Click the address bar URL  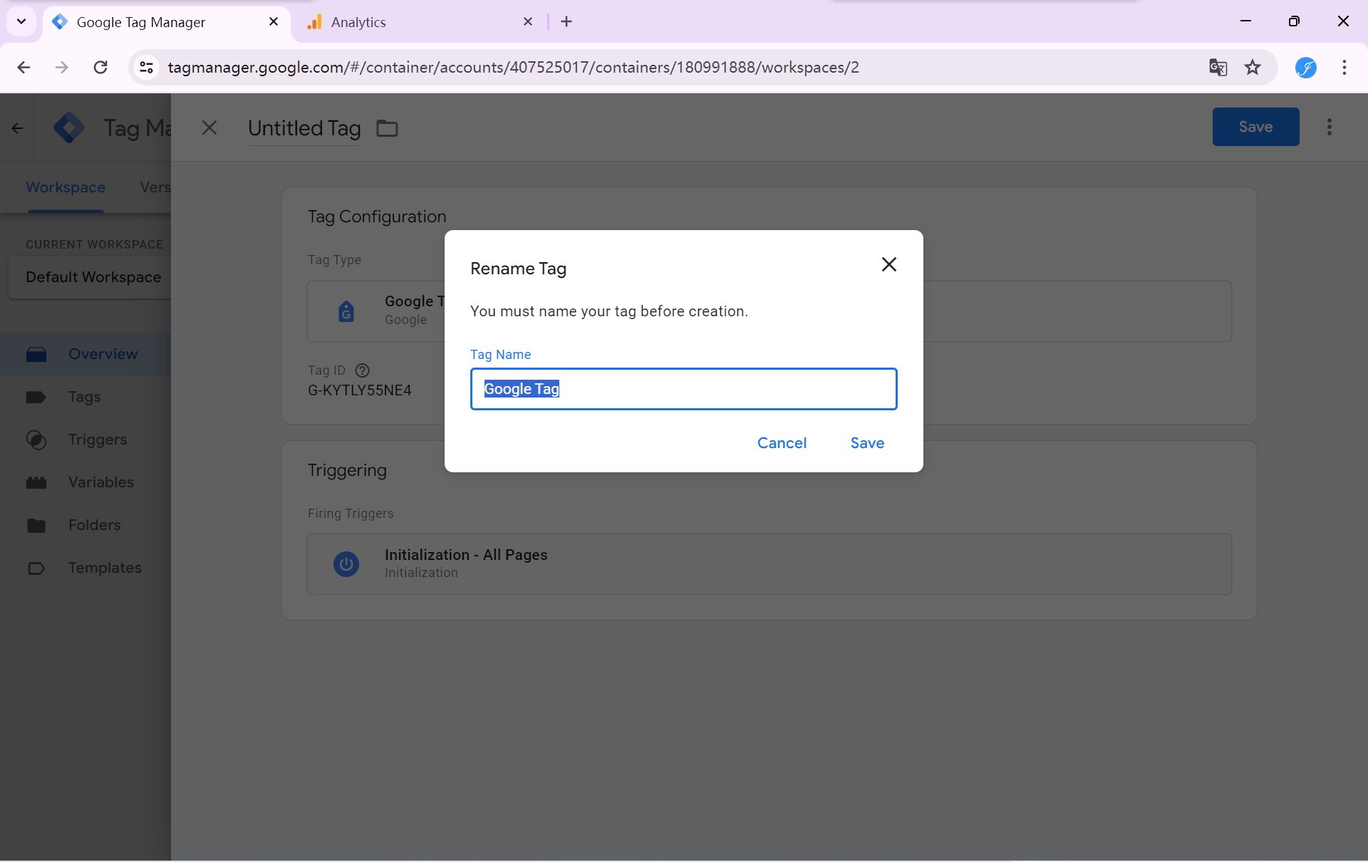(513, 68)
